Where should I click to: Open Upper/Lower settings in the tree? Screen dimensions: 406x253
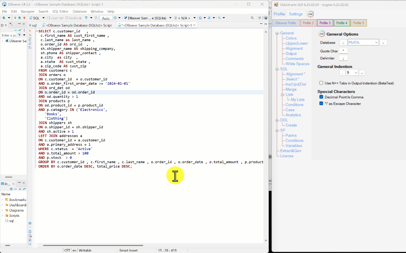297,43
